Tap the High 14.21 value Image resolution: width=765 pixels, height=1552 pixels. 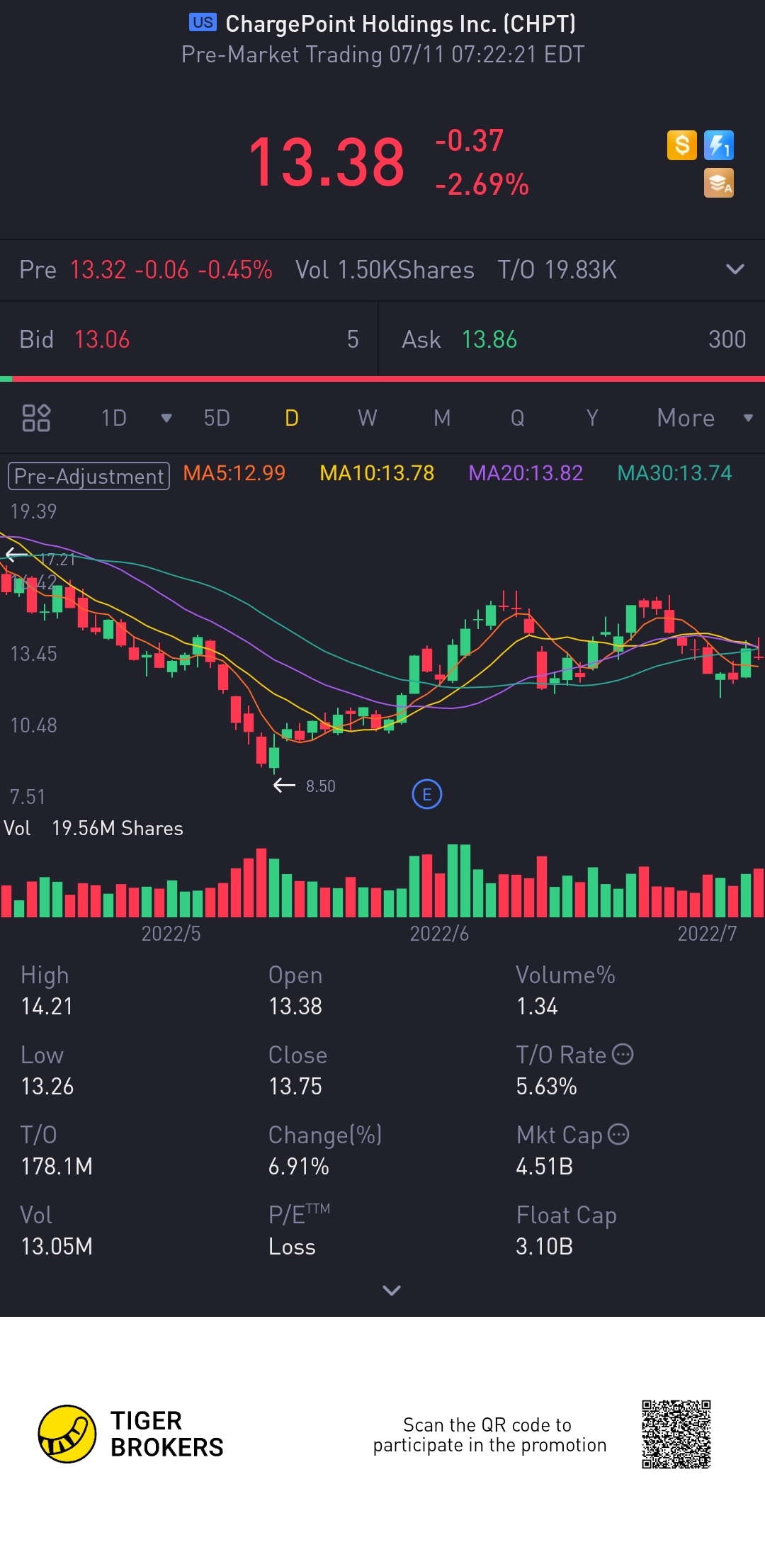(x=47, y=1006)
